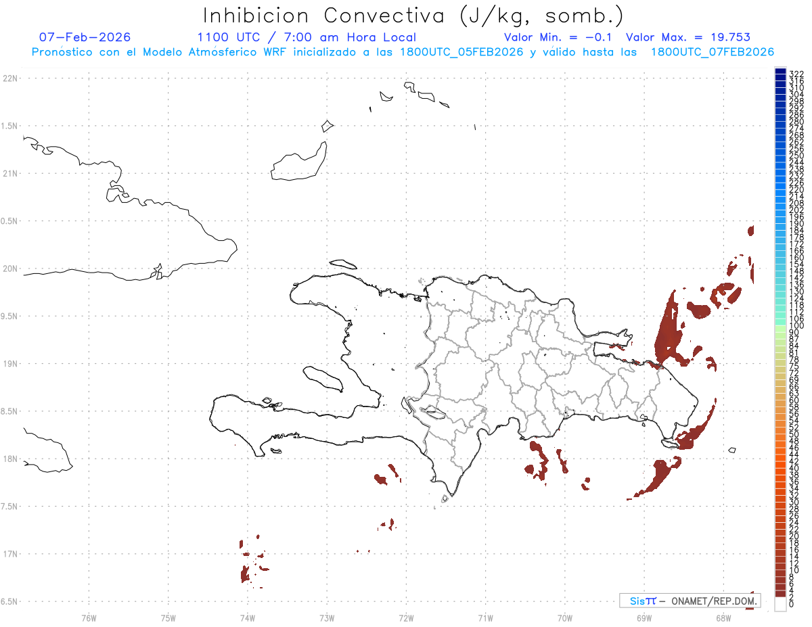
Task: Click the "6.5N" latitude label
Action: coord(10,601)
